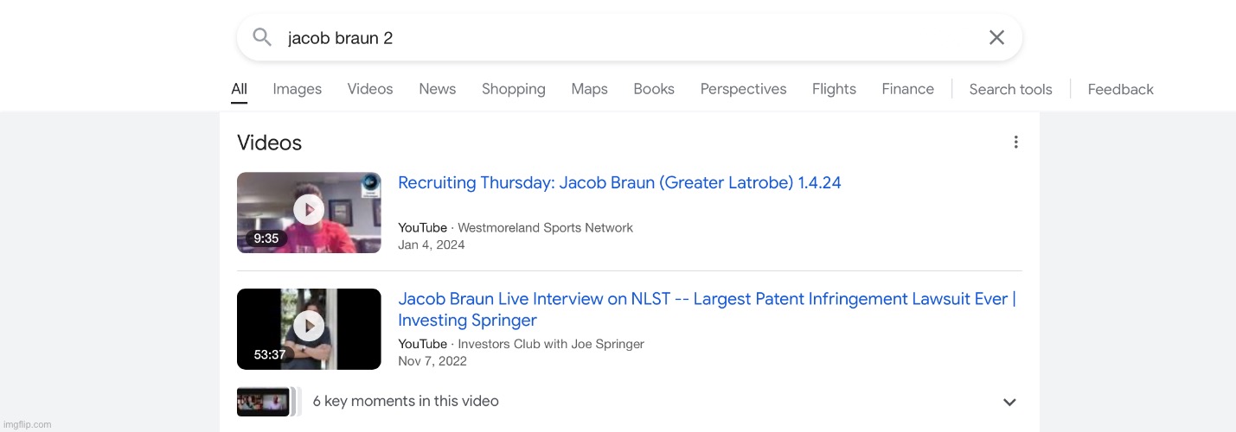
Task: Open Search tools options
Action: tap(1010, 89)
